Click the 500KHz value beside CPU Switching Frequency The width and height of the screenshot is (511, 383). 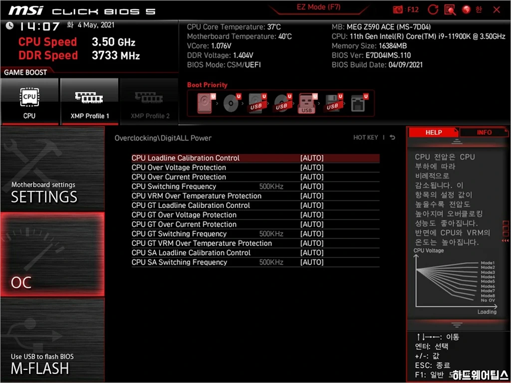pos(271,187)
